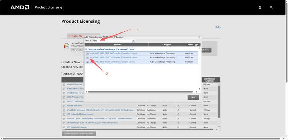Open the Vitis HLS License link
This screenshot has height=140, width=288.
[x=74, y=106]
